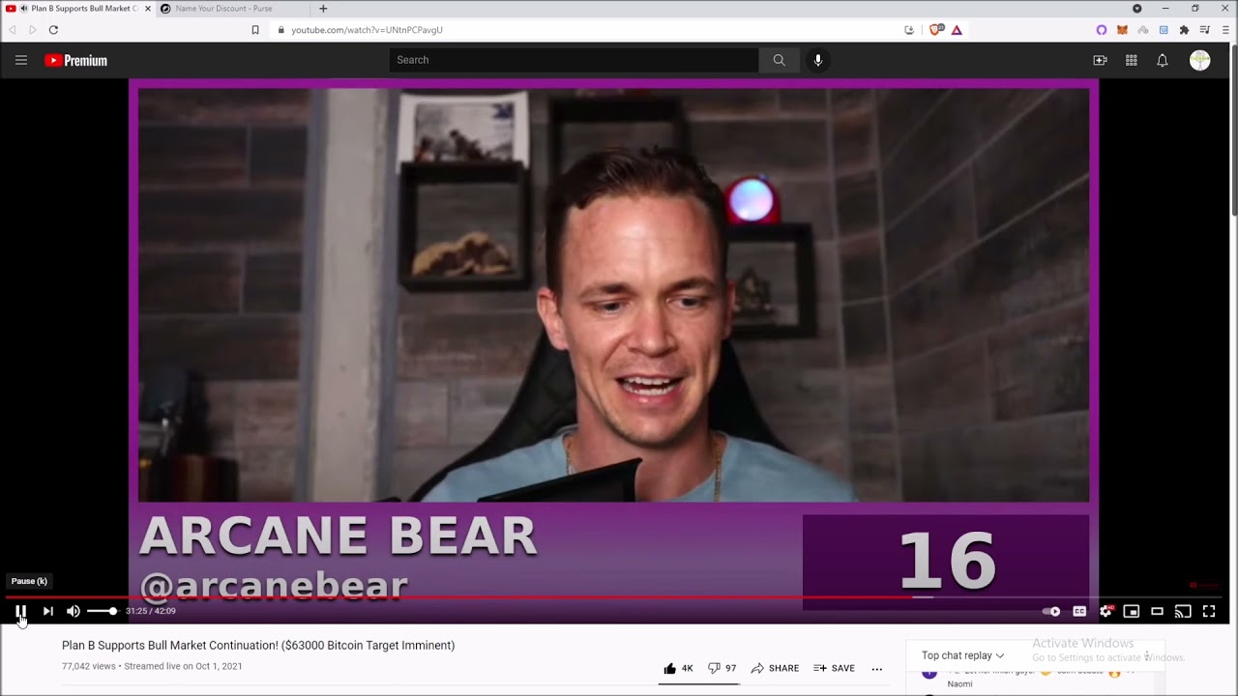Click the video title text
Screen dimensions: 1238x696
pyautogui.click(x=258, y=645)
